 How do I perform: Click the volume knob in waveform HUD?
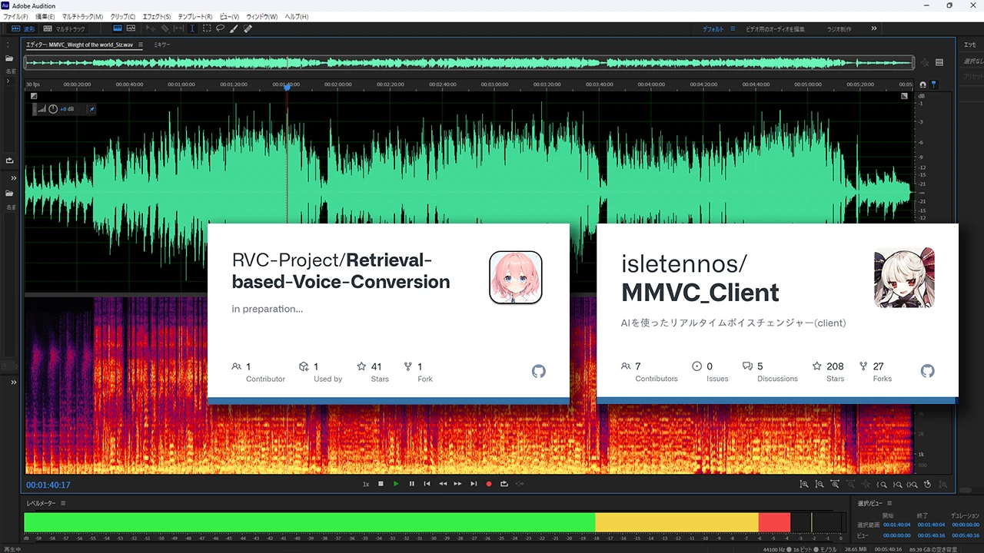point(53,109)
